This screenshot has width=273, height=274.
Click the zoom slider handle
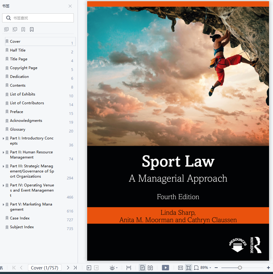[x=240, y=268]
